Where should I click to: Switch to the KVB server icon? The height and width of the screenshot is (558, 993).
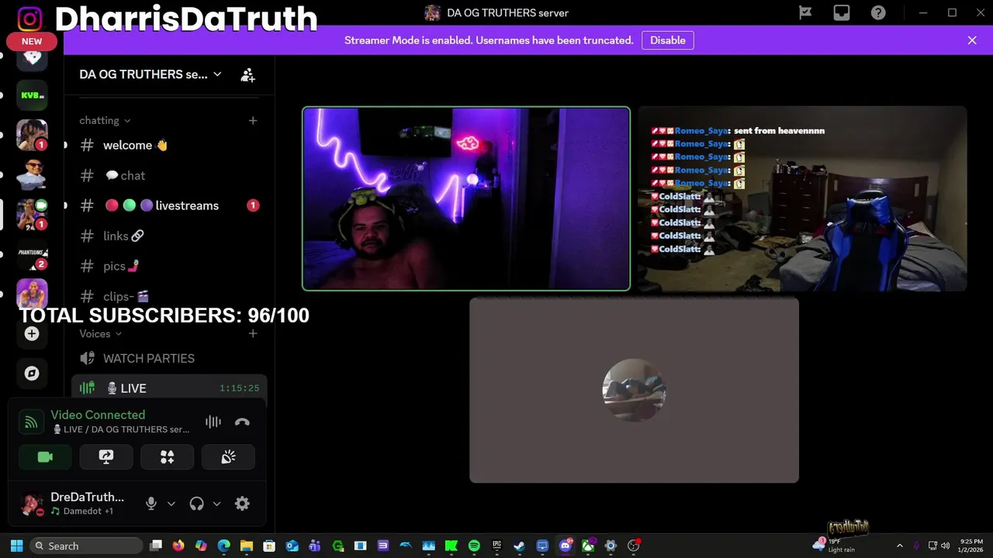click(x=32, y=95)
